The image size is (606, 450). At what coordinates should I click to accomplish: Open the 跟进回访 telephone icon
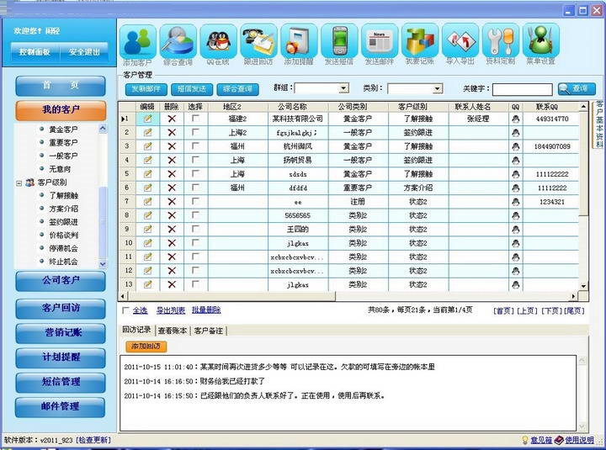coord(258,41)
